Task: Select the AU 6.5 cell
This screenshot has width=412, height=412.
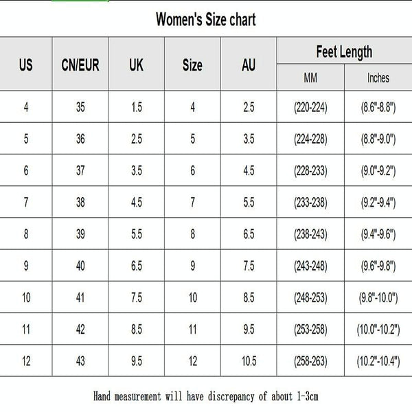Action: [249, 234]
